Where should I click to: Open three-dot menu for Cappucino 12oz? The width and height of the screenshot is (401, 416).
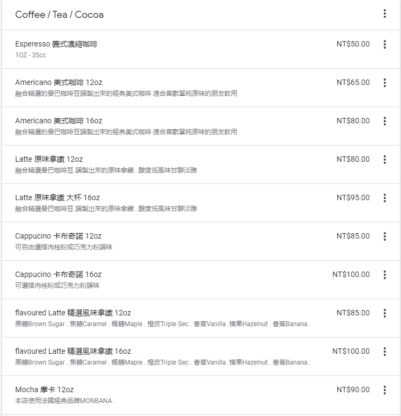pyautogui.click(x=384, y=236)
